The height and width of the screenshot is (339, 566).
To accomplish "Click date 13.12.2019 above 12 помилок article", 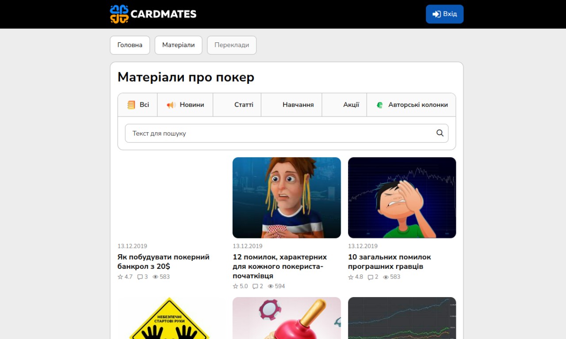I will [248, 246].
